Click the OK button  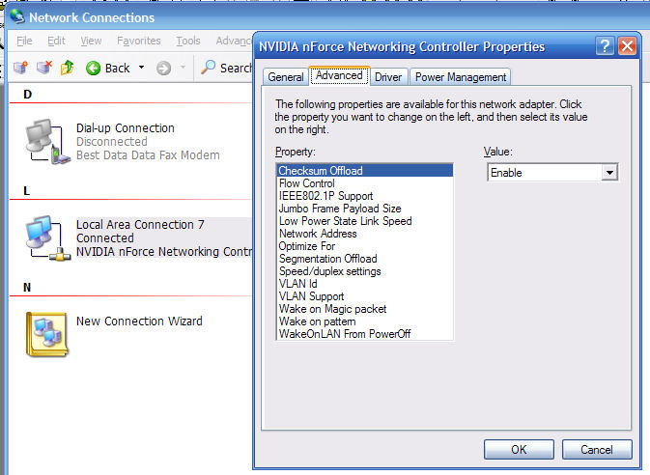(x=519, y=450)
